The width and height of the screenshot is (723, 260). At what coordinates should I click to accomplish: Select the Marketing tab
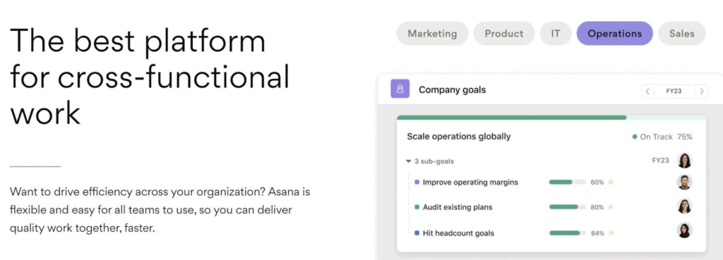point(432,34)
